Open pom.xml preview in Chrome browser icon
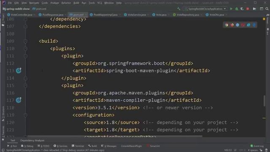This screenshot has height=152, width=270. 227,25
